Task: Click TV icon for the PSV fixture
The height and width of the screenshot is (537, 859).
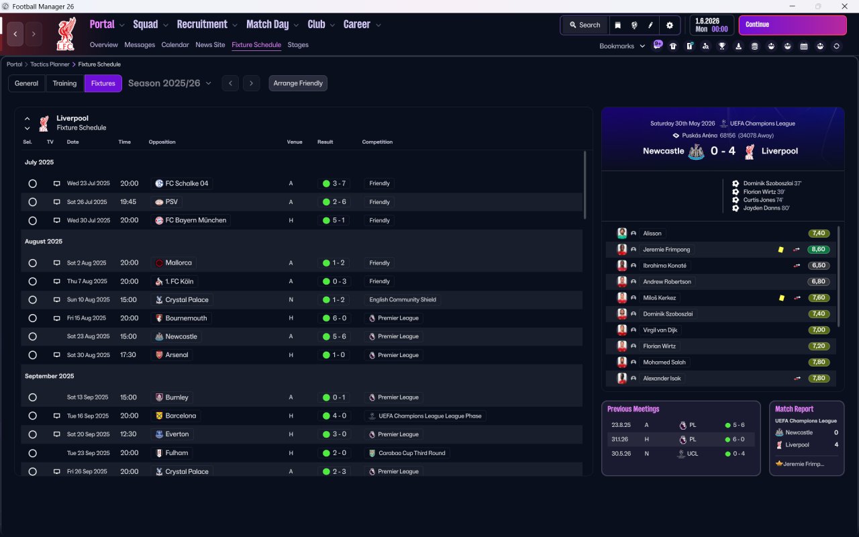Action: tap(57, 202)
